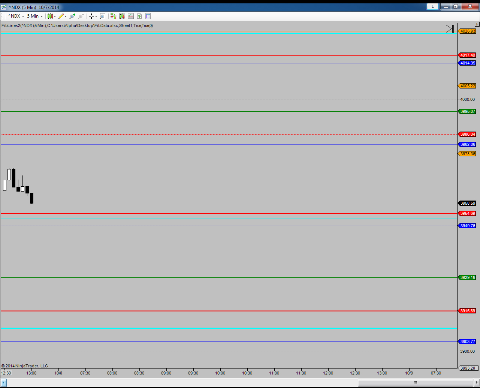Expand the drawing tools dropdown arrow

pyautogui.click(x=66, y=16)
